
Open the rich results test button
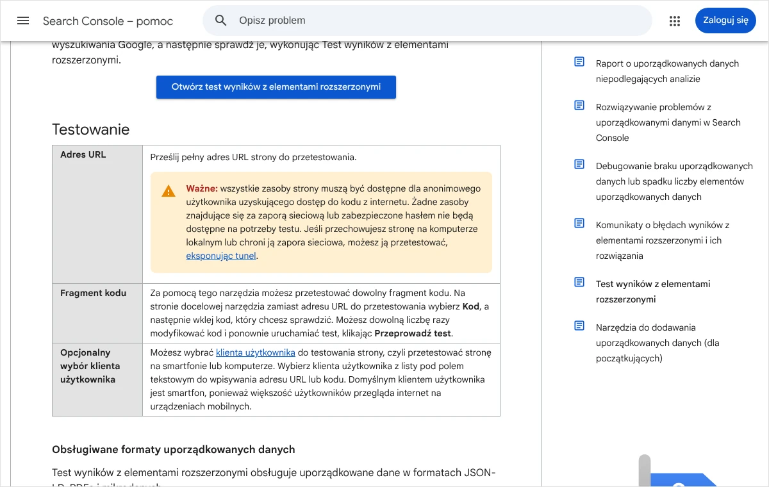click(x=276, y=87)
